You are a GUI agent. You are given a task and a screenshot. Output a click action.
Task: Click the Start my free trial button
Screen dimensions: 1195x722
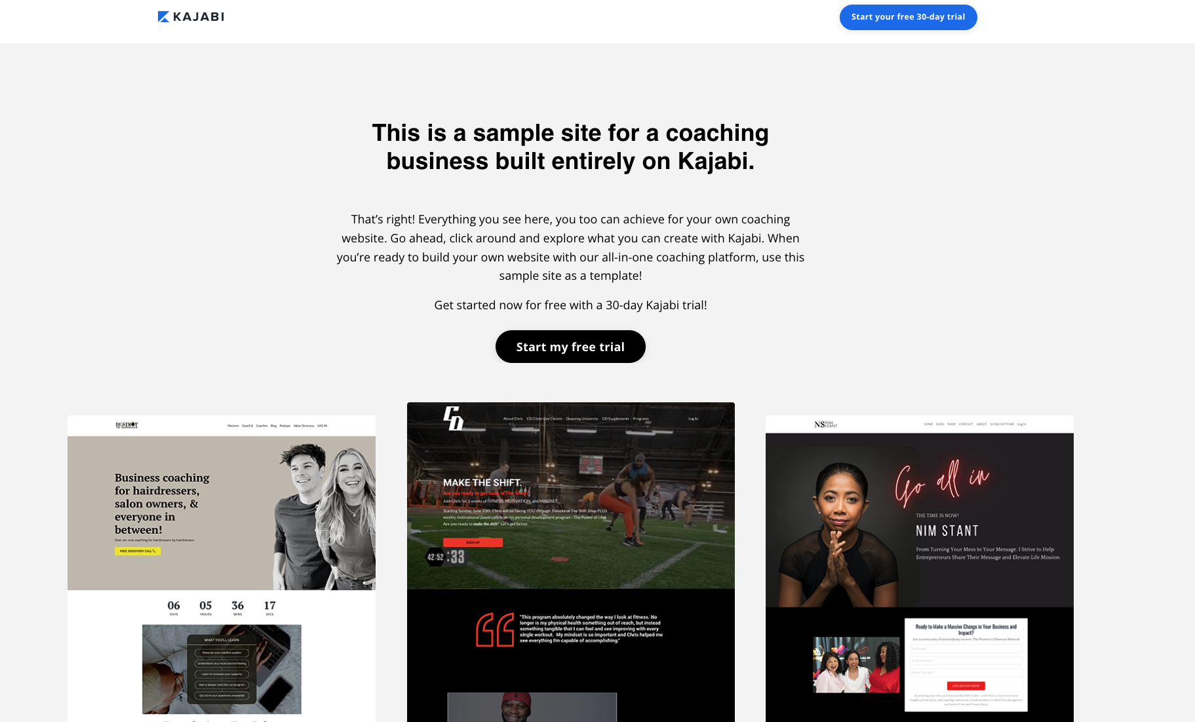click(x=570, y=347)
